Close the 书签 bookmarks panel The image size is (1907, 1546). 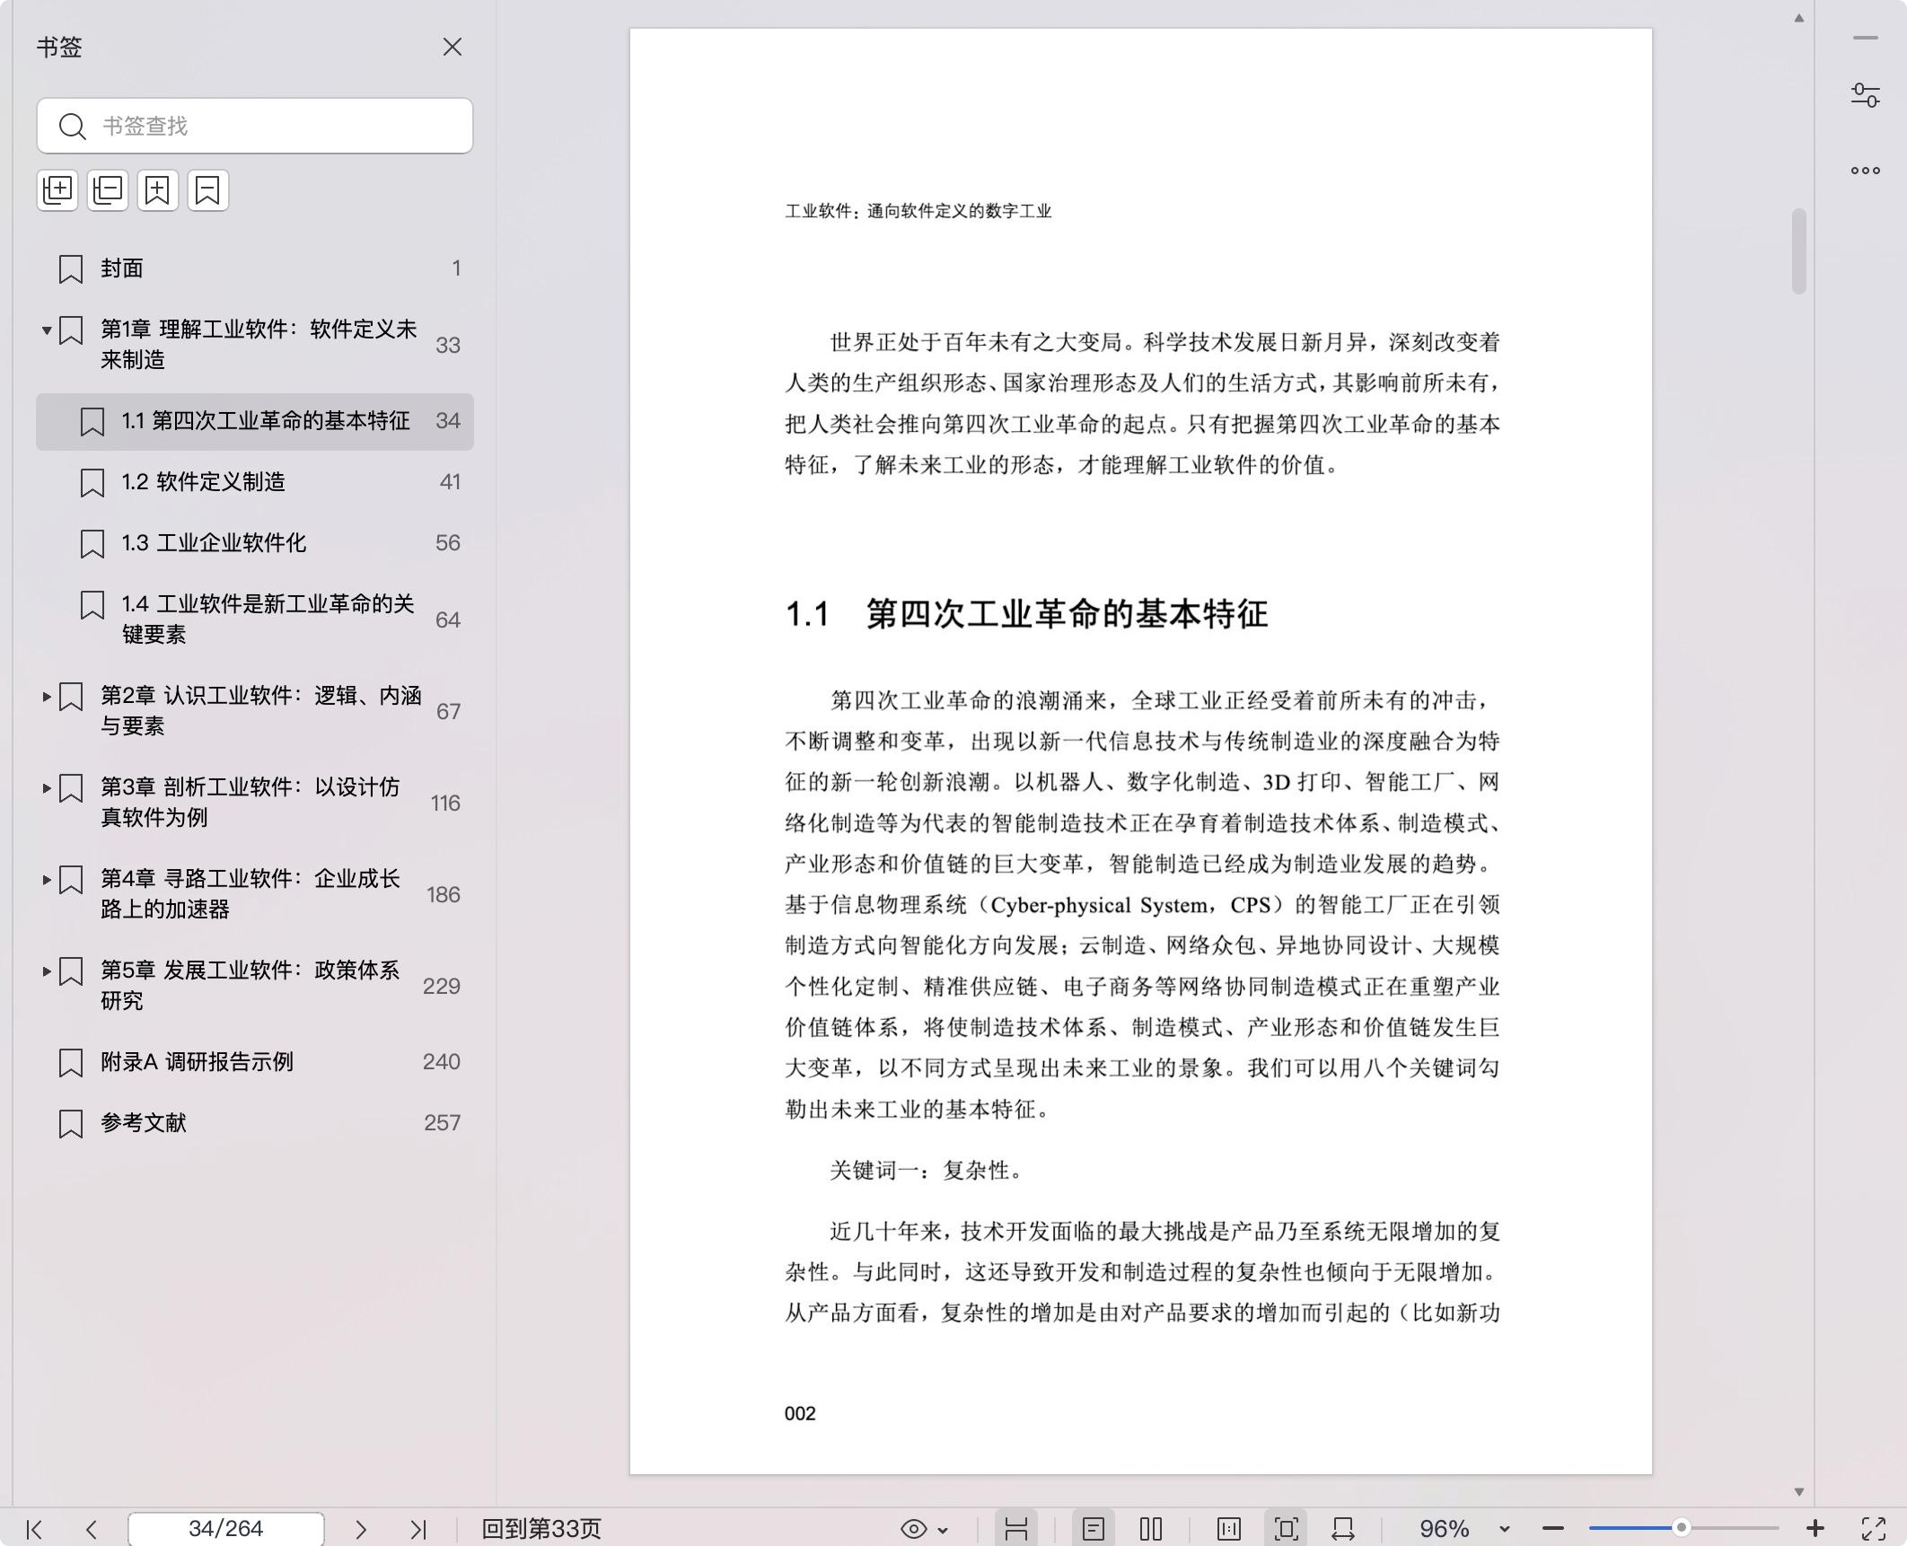click(452, 47)
